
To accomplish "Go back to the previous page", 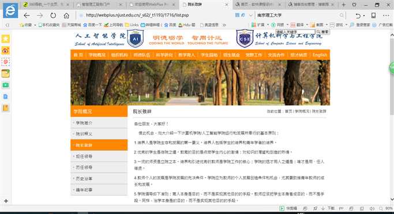I will 27,16.
